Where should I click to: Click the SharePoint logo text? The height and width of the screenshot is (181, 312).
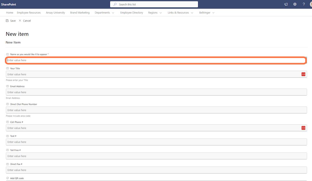(9, 4)
